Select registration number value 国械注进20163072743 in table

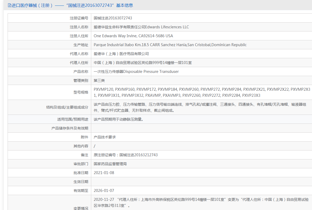(113, 18)
